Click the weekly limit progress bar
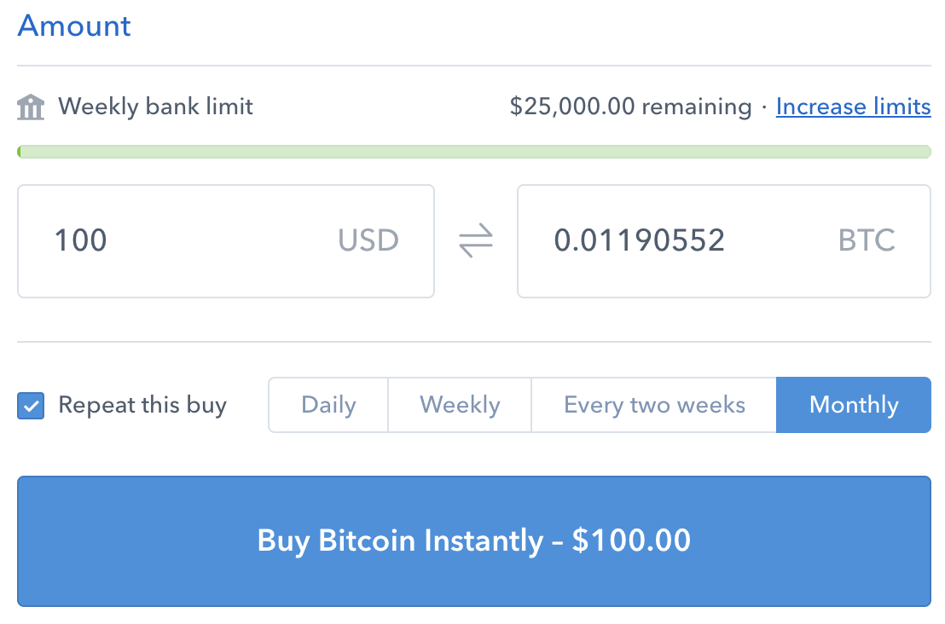 coord(474,152)
